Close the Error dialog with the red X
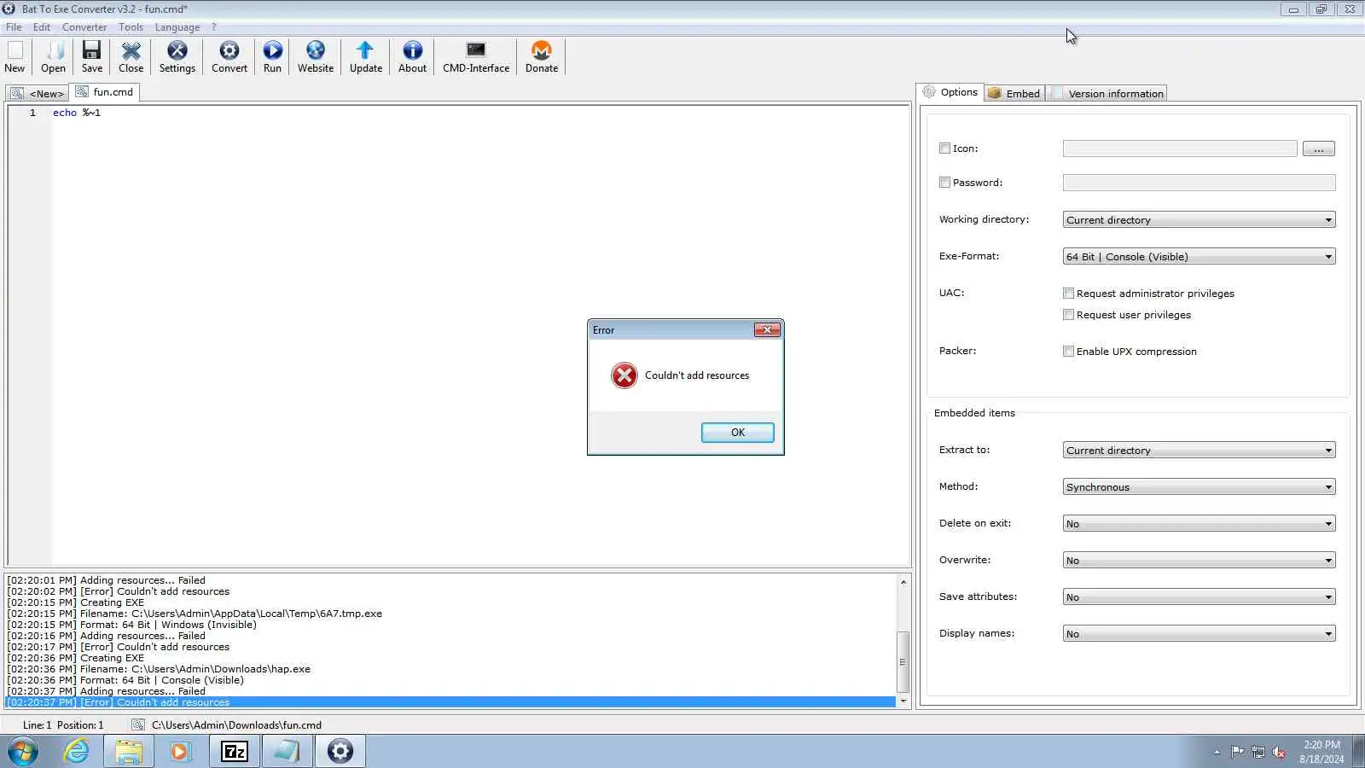Viewport: 1365px width, 768px height. [x=767, y=330]
